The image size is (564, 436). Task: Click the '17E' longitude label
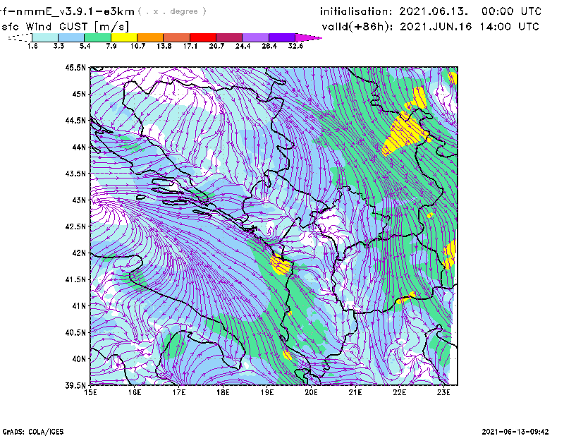click(x=179, y=392)
